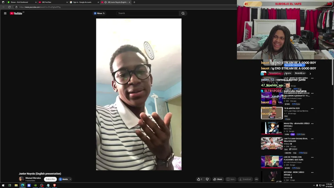Screen dimensions: 334x188
Task: Open the Windows Start menu
Action: pyautogui.click(x=3, y=185)
